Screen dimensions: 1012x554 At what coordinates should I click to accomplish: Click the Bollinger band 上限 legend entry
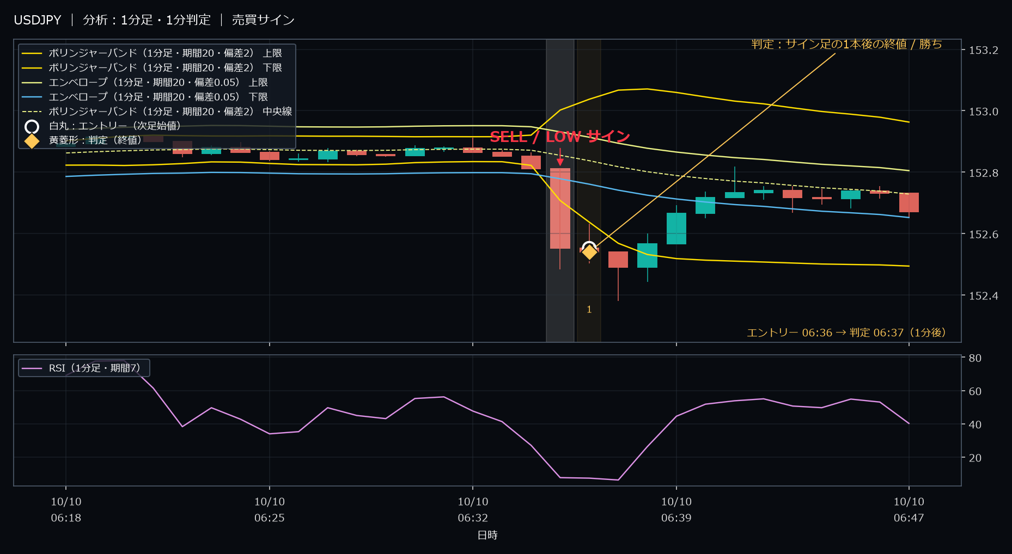pos(152,53)
